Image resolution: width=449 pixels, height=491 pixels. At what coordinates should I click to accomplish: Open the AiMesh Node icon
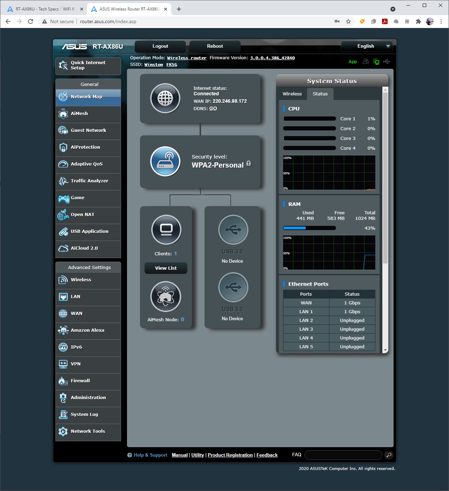coord(166,297)
